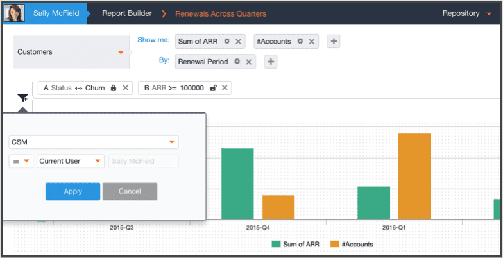Go to Report Builder breadcrumb

click(126, 13)
